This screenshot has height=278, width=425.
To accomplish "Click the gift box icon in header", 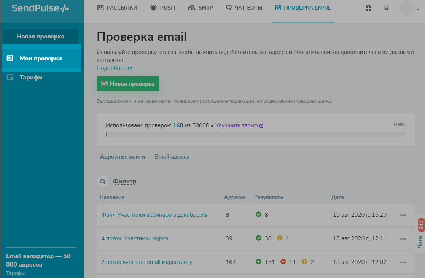I will 368,8.
